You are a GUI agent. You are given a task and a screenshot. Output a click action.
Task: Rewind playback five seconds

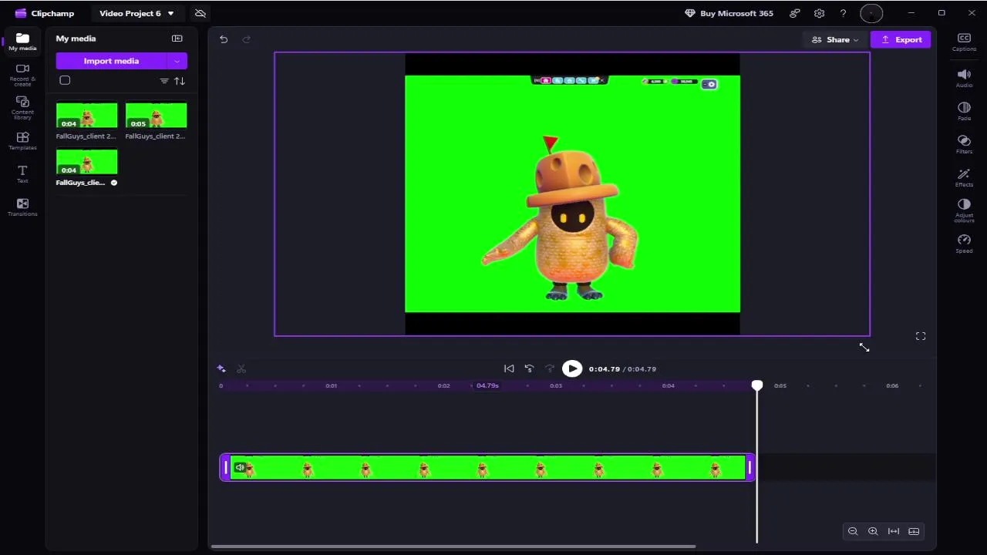[x=529, y=369]
